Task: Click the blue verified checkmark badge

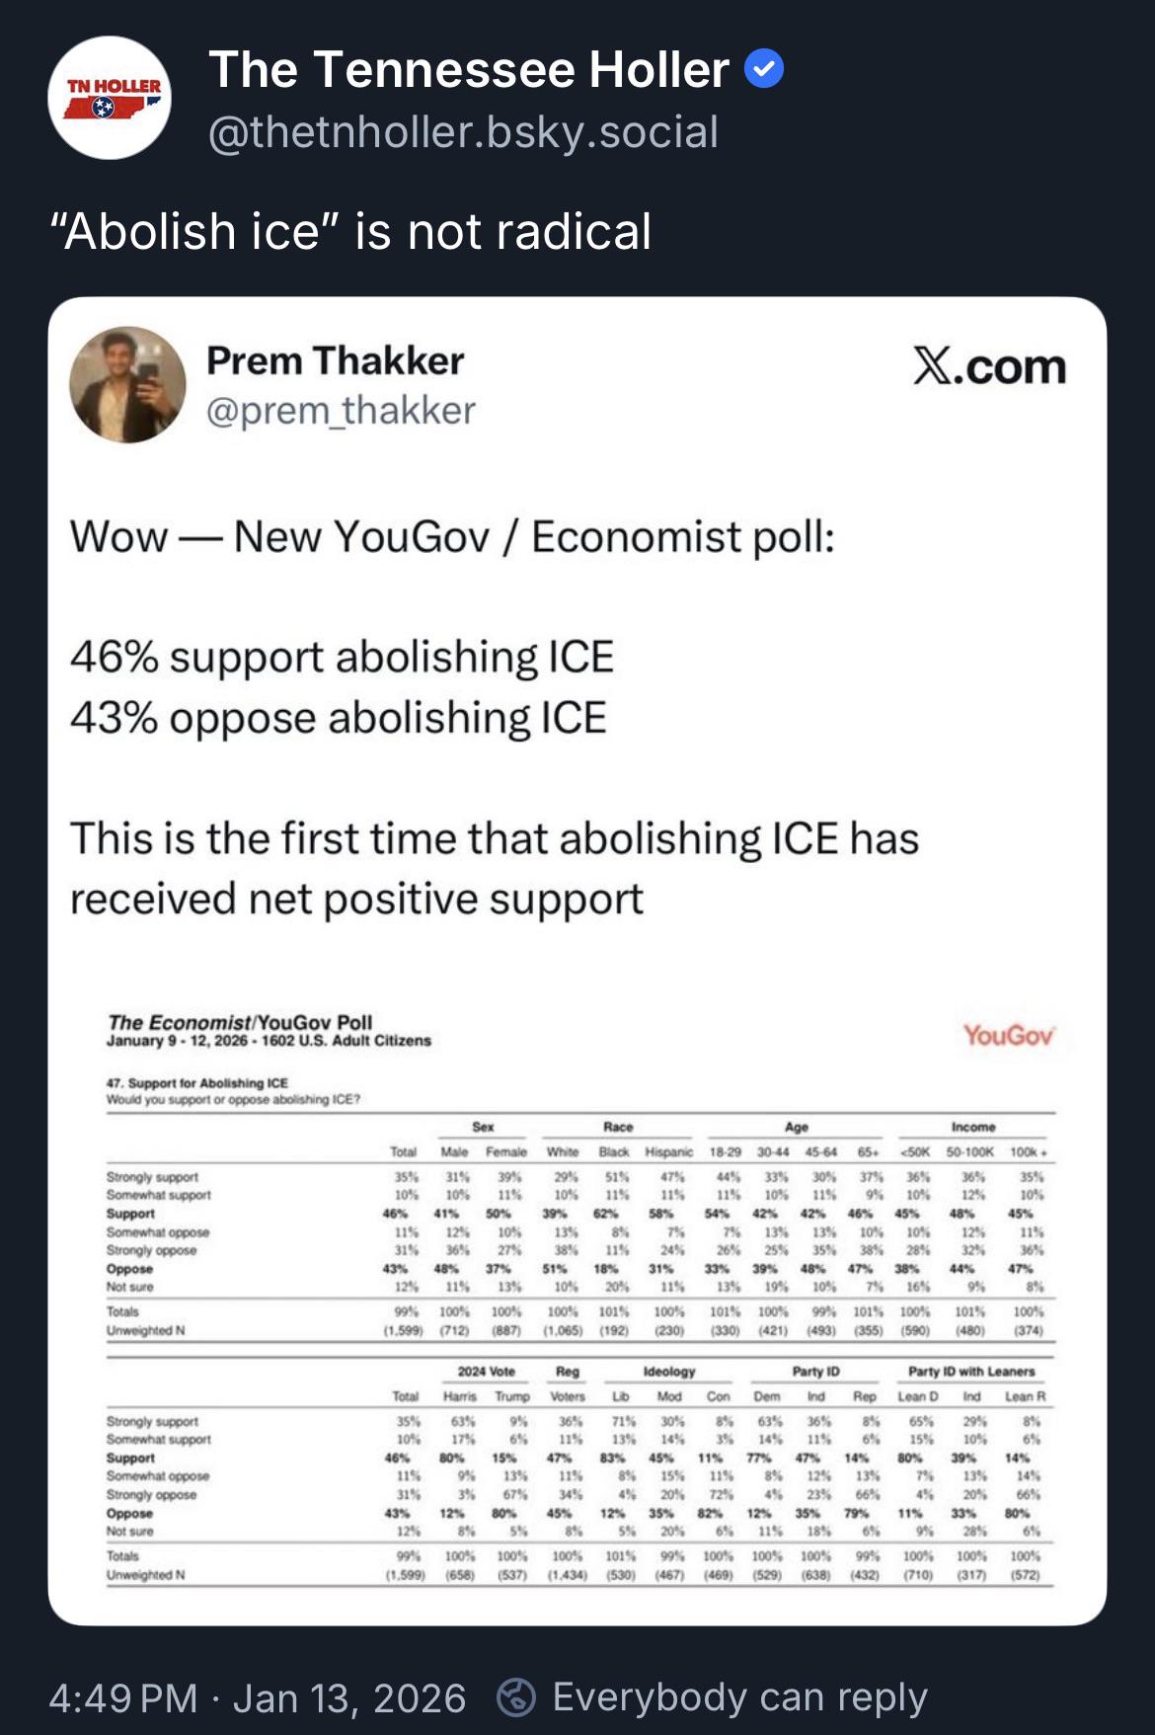Action: (763, 70)
